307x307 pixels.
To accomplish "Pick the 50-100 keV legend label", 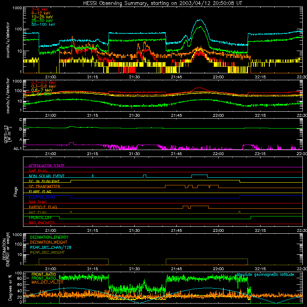I will [43, 25].
